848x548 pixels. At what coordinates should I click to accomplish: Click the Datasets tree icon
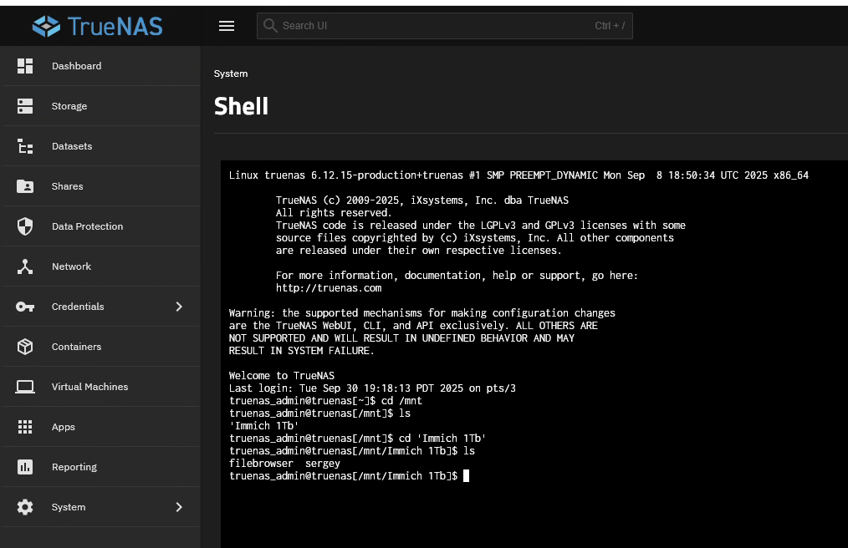point(25,146)
